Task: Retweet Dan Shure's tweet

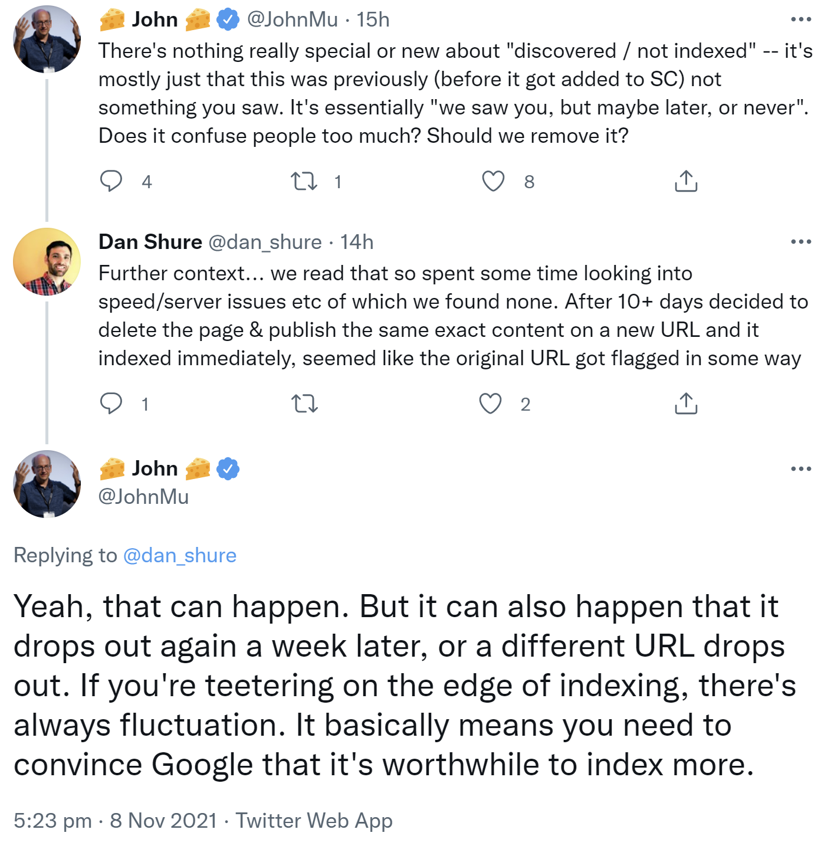Action: (305, 404)
